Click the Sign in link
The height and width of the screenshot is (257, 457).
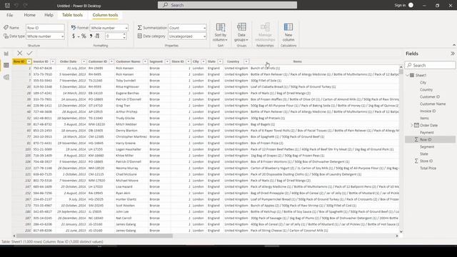400,5
